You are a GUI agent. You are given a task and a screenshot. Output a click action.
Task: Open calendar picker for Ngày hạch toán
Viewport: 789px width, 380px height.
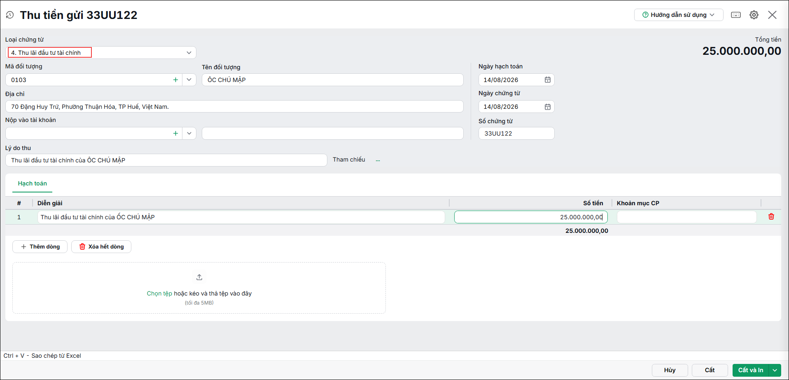point(548,80)
